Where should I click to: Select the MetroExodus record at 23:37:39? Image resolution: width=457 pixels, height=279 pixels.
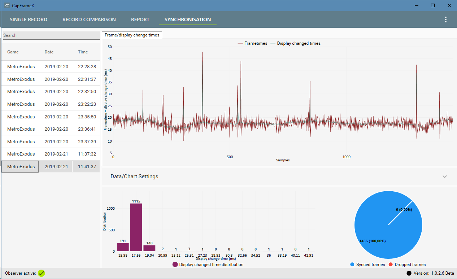pyautogui.click(x=51, y=141)
